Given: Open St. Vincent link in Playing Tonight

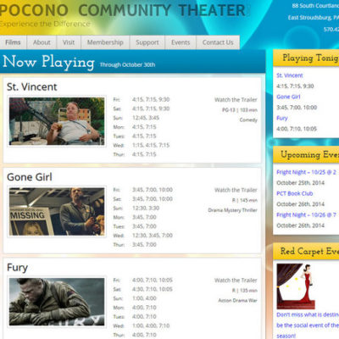Looking at the screenshot, I should coord(290,75).
